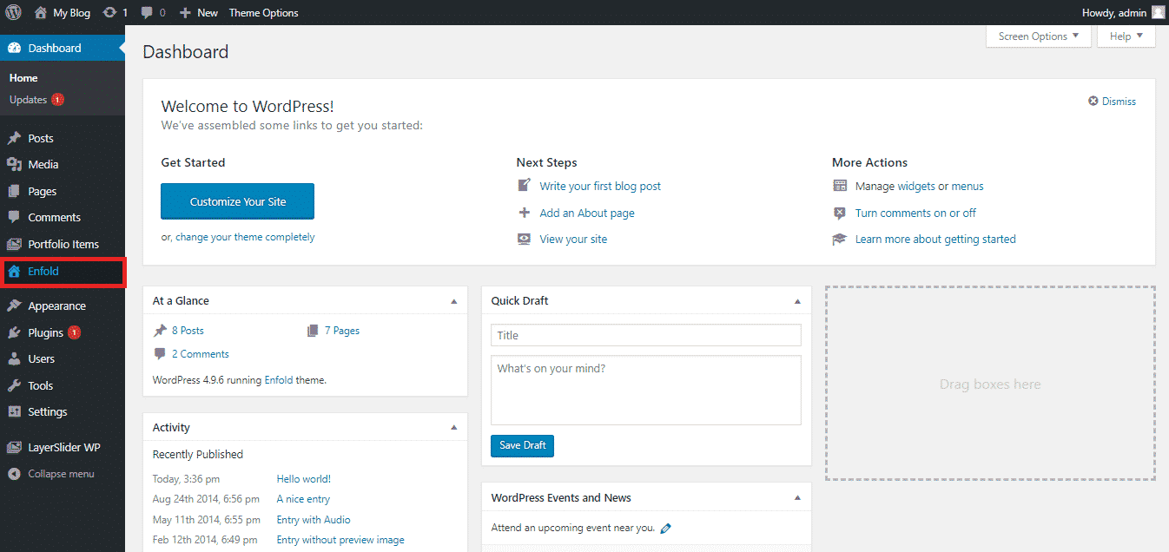The image size is (1169, 552).
Task: Click Howdy, admin account text
Action: click(x=1113, y=12)
